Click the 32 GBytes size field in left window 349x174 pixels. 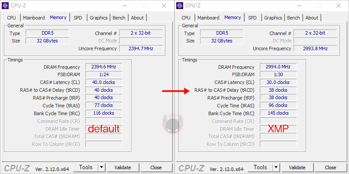(x=47, y=41)
